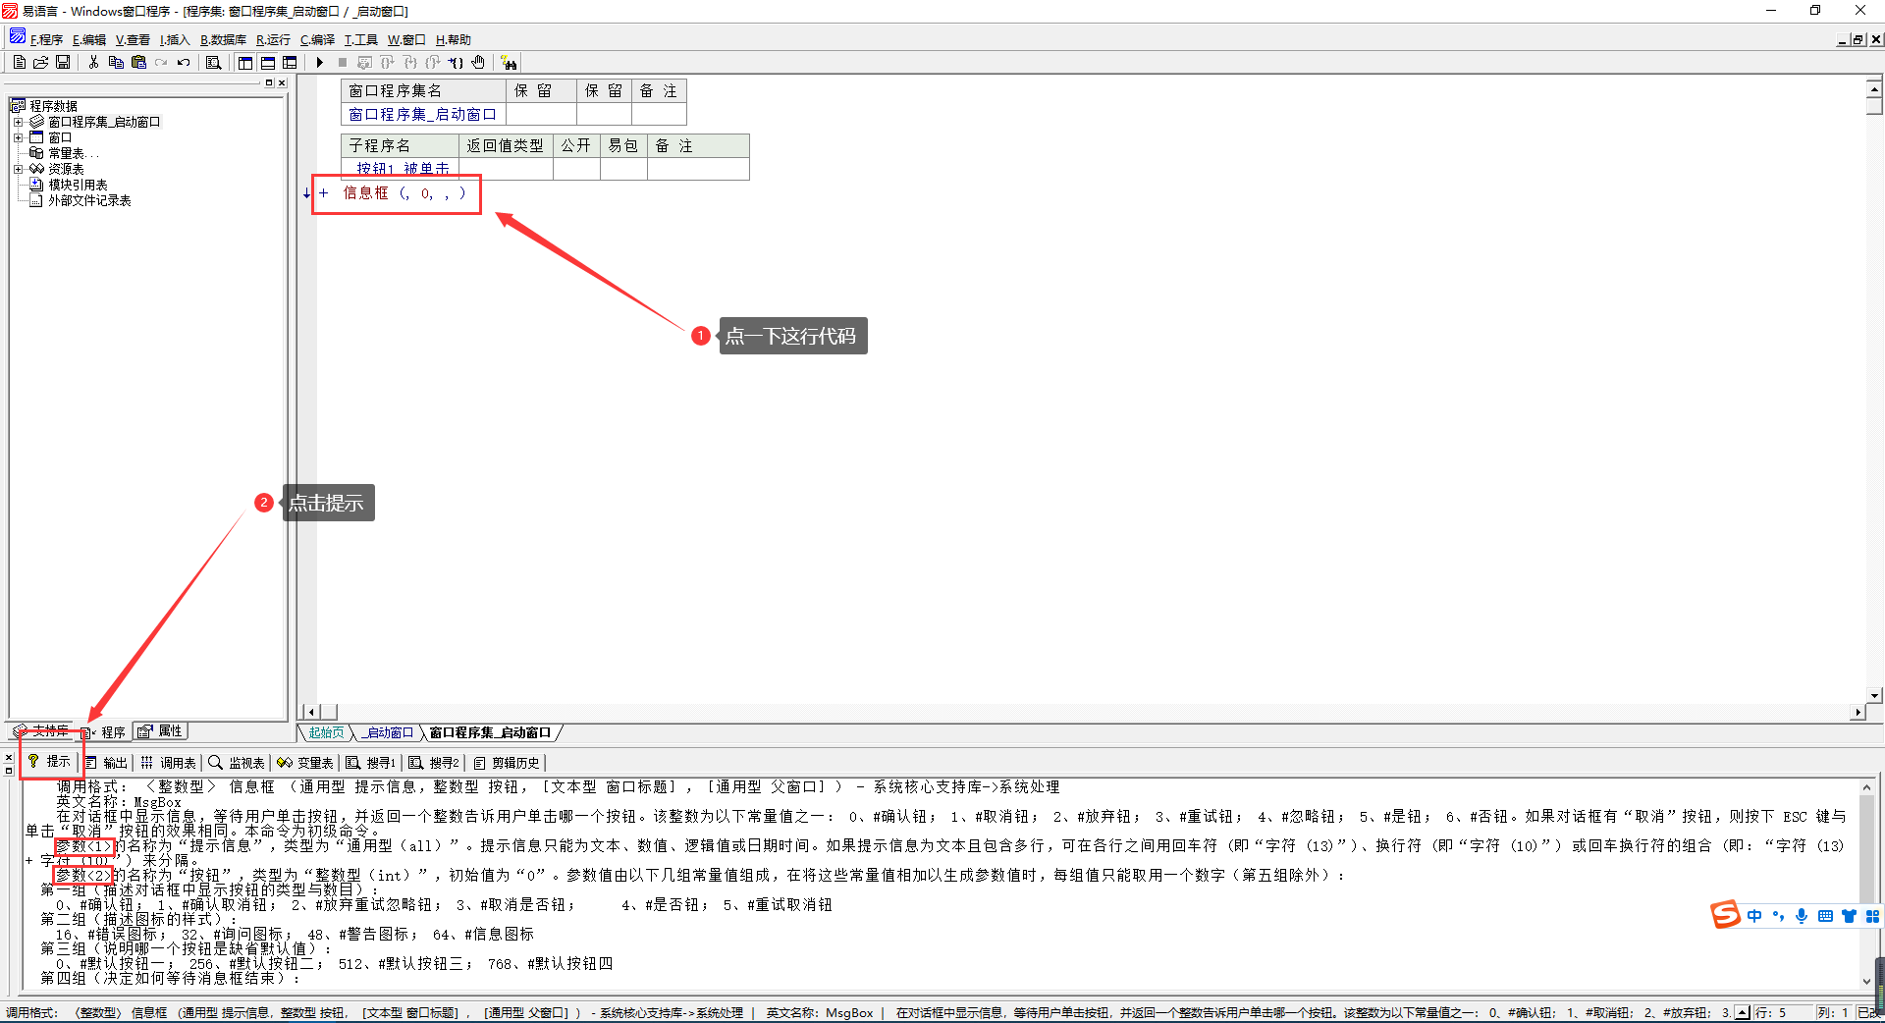1885x1023 pixels.
Task: Select 程序数据 root tree item
Action: coord(53,106)
